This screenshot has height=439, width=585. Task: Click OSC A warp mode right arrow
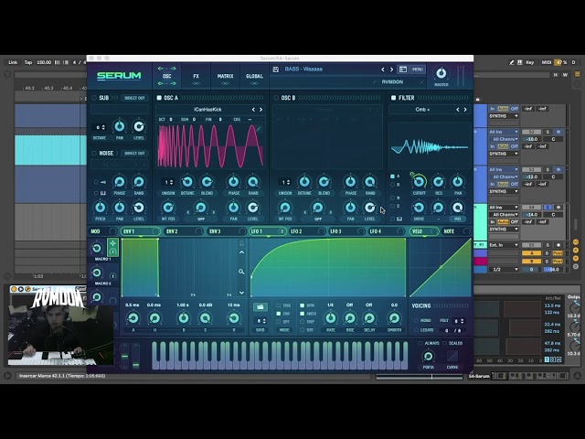tap(214, 212)
